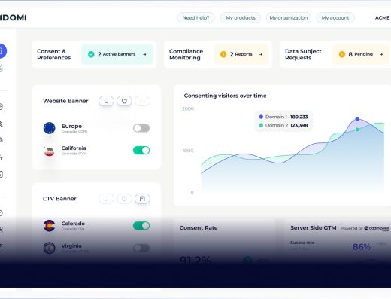Click the blue Domain 1 legend dot
Viewport: 391px width, 299px height.
[261, 117]
